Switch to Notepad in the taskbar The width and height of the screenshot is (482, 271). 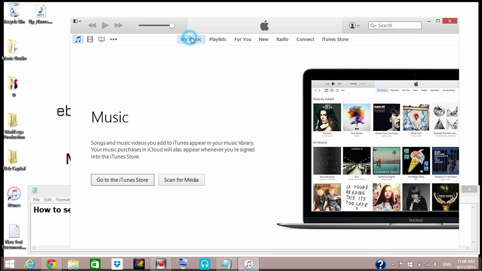226,264
